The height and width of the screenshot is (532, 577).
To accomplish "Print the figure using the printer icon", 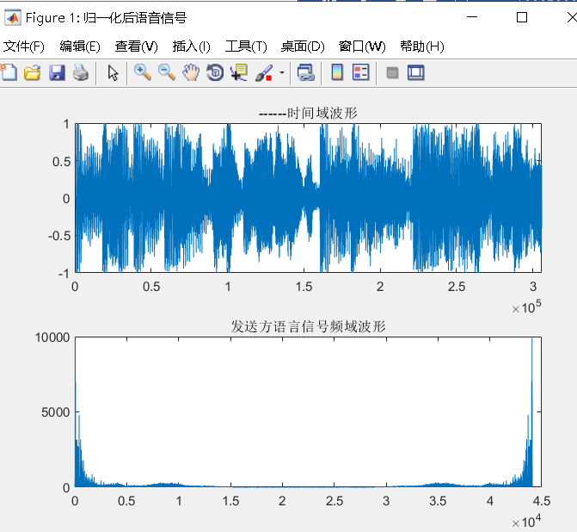I will point(81,72).
